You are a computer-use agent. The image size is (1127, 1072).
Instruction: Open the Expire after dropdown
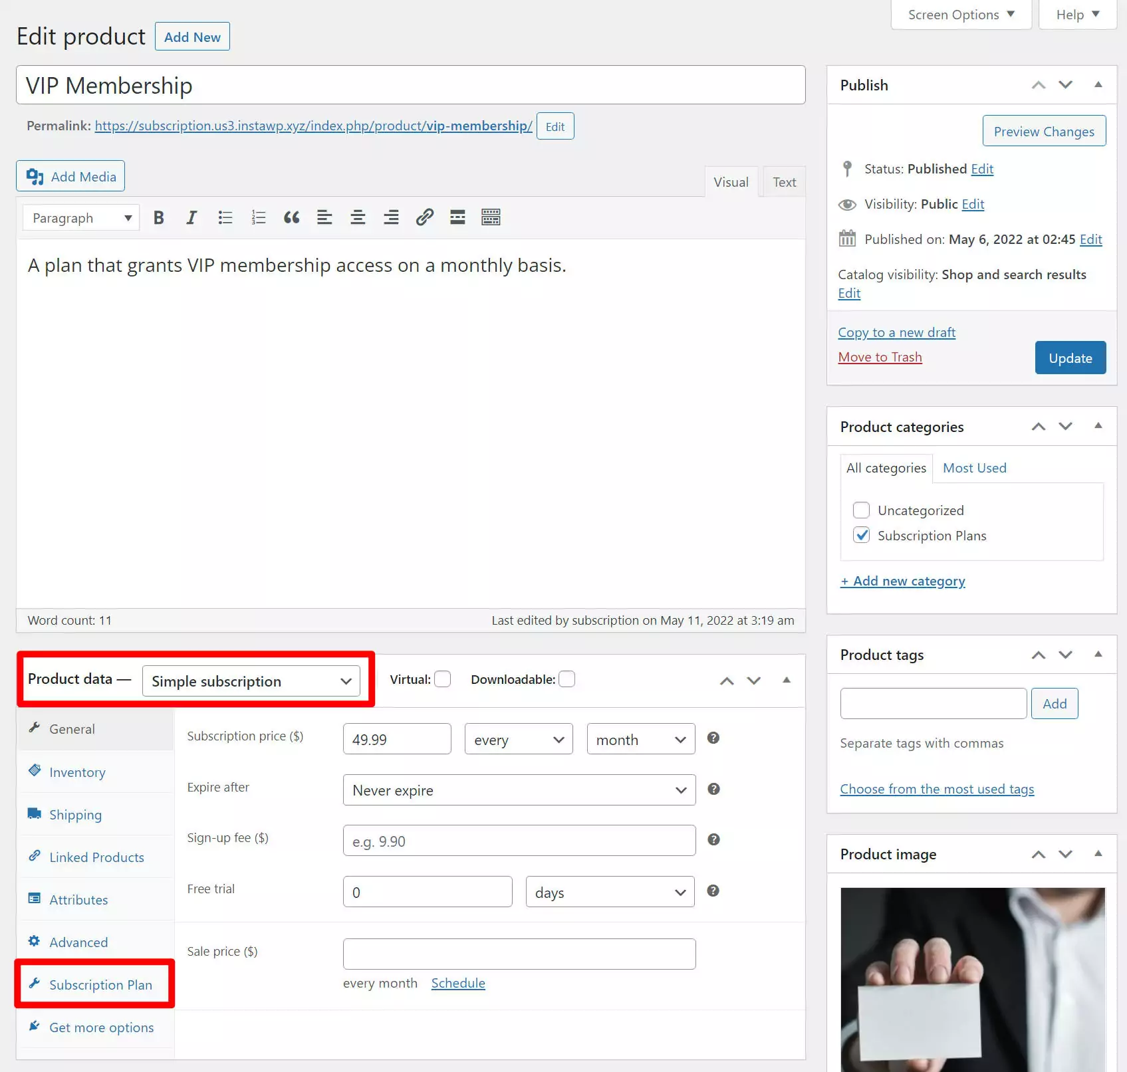[x=519, y=790]
